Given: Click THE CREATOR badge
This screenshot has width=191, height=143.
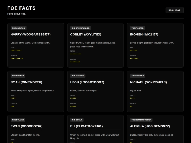Looking at the screenshot, I should [x=18, y=28].
